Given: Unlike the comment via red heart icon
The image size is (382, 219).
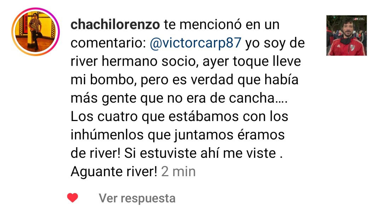Looking at the screenshot, I should point(73,197).
